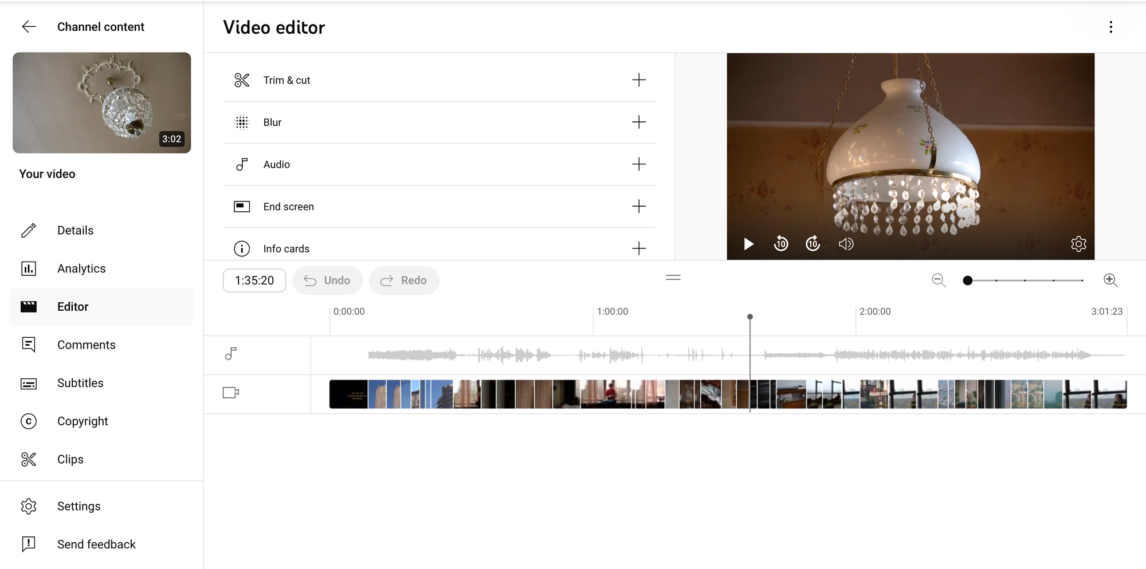Rewind the preview 10 seconds

click(780, 244)
